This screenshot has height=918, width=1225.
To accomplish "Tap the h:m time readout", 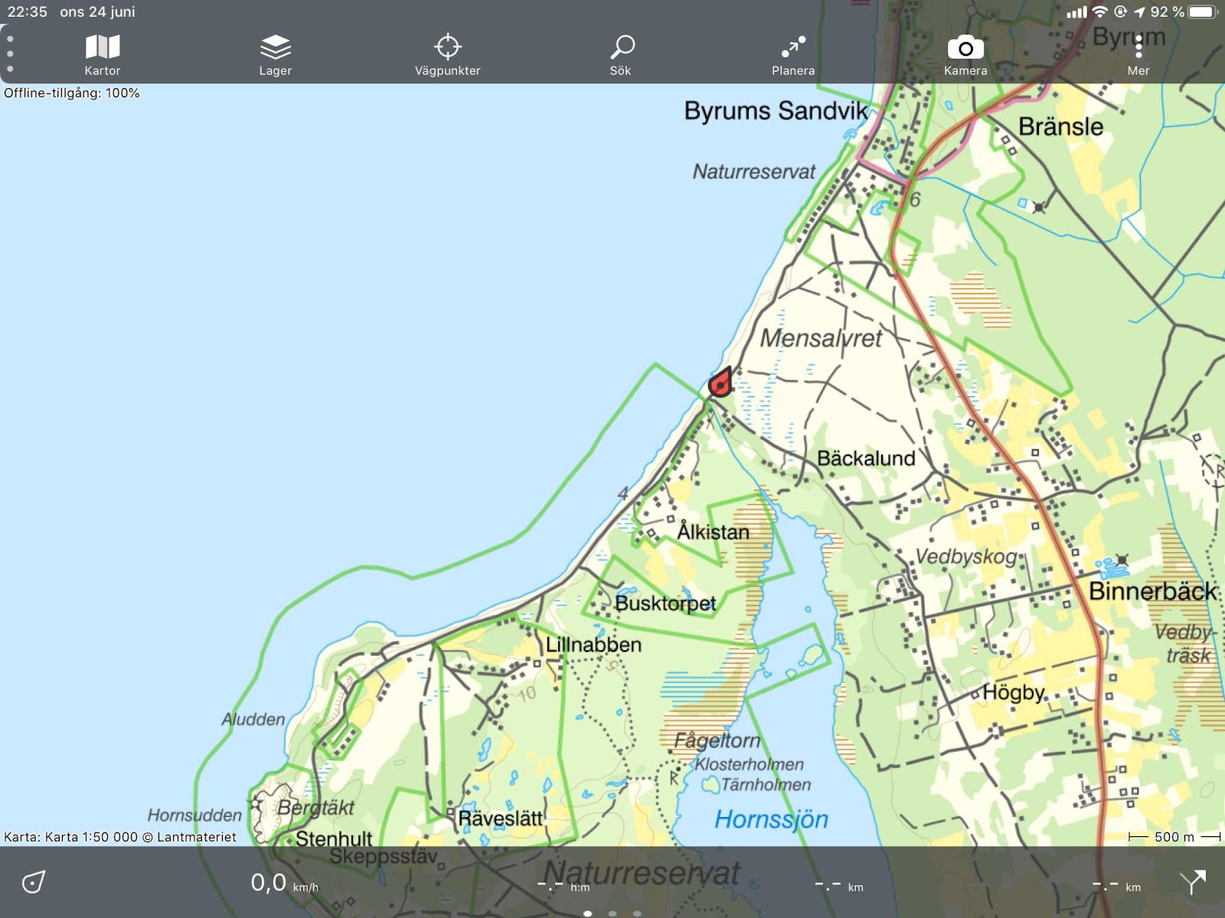I will (563, 886).
